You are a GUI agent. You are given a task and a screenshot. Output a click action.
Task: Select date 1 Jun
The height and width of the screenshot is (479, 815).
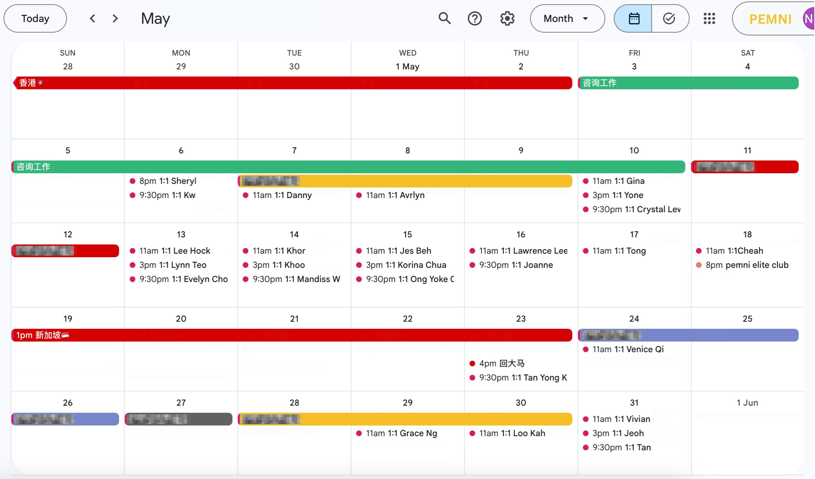(747, 403)
